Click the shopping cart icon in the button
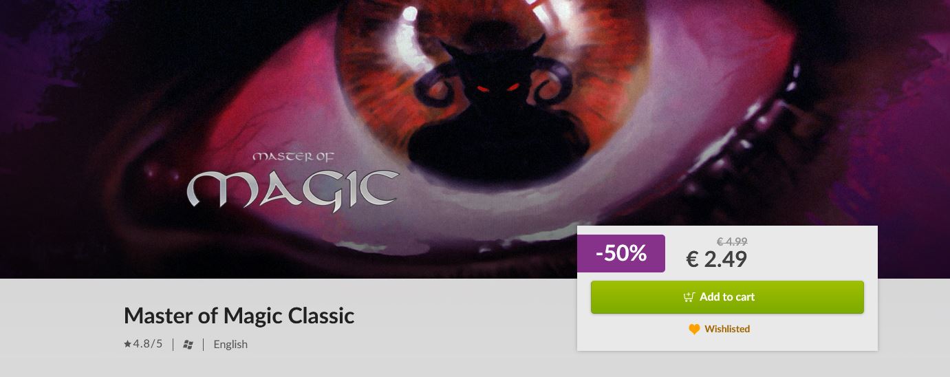Screen dimensions: 950x377 (689, 297)
